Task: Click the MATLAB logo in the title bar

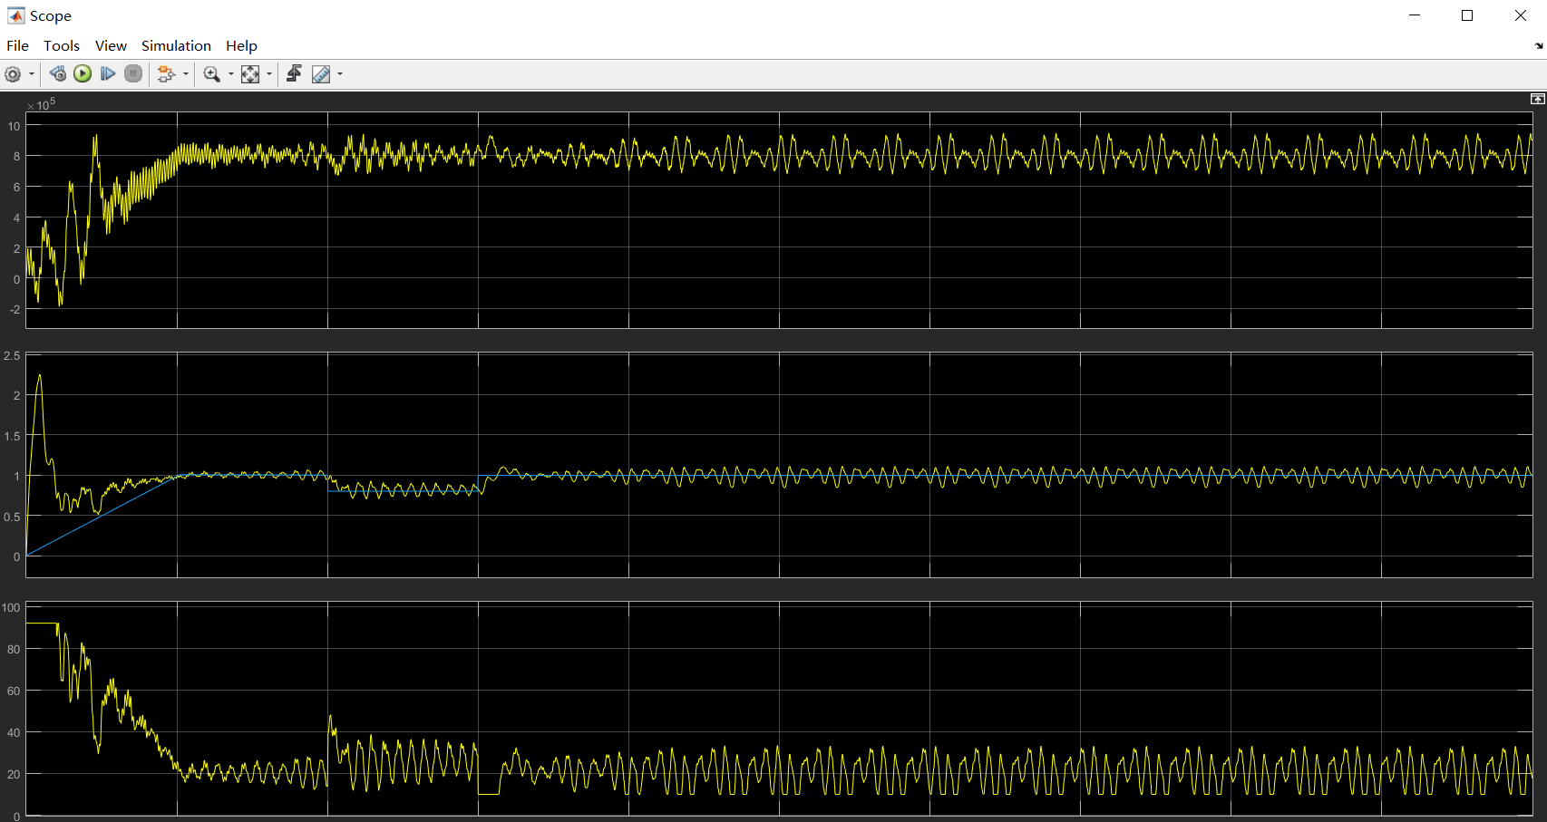Action: click(x=15, y=15)
